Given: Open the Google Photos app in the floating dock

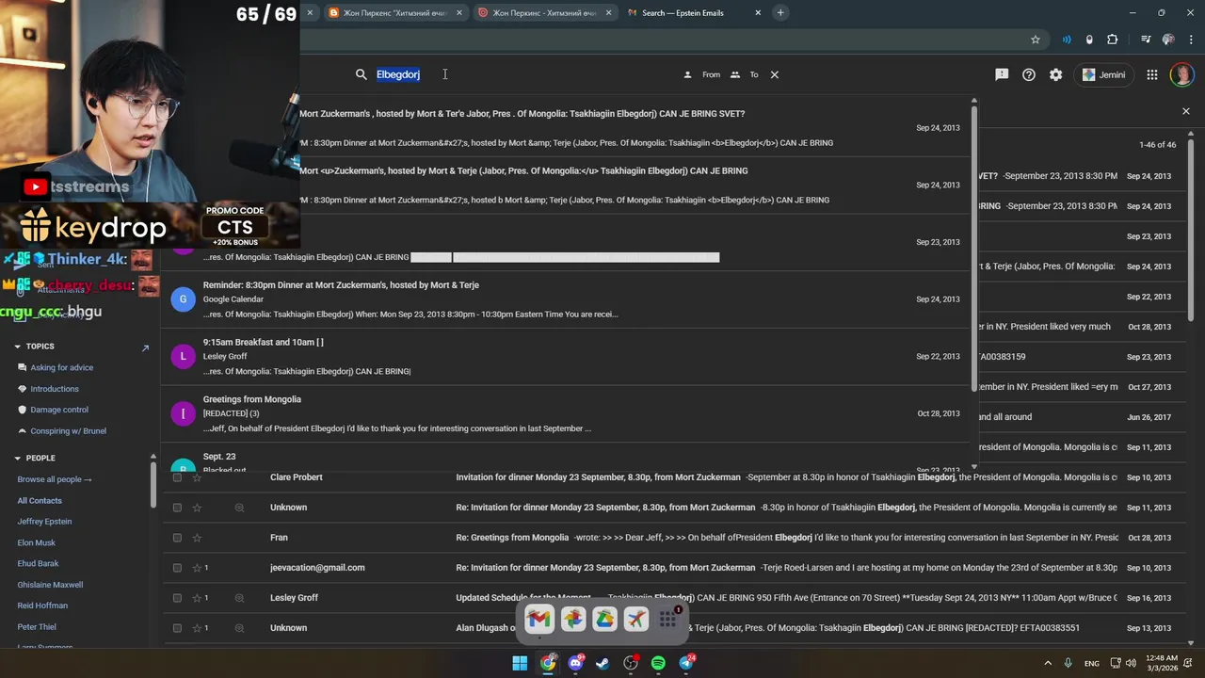Looking at the screenshot, I should pyautogui.click(x=572, y=619).
